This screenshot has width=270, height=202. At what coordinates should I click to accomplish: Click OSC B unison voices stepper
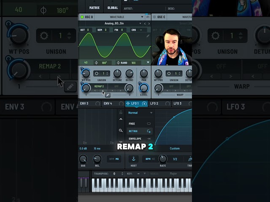[x=107, y=74]
